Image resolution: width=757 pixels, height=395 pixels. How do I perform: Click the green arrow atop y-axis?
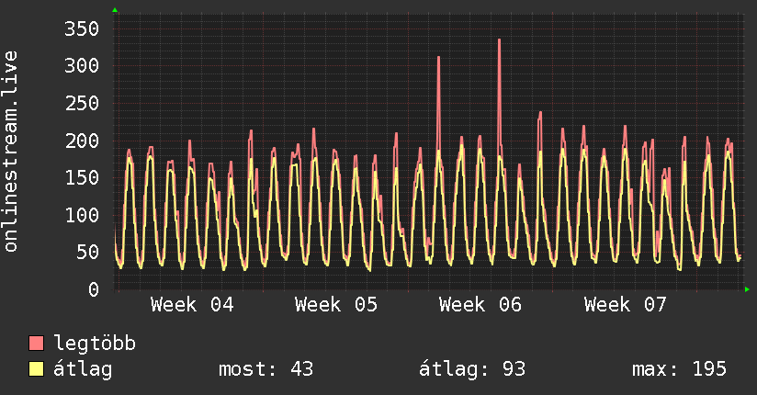coord(115,10)
